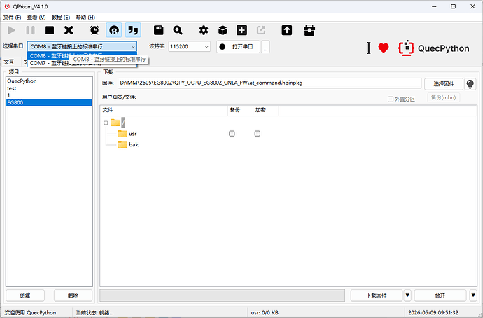This screenshot has width=483, height=318.
Task: Click the lightbulb icon beside 选择固件
Action: tap(470, 84)
